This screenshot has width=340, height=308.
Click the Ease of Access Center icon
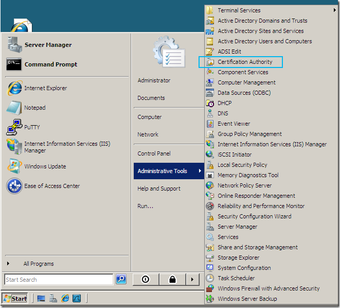pyautogui.click(x=14, y=186)
